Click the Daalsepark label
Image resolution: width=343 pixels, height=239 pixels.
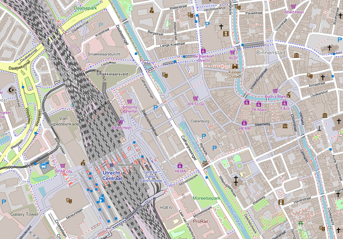point(85,8)
